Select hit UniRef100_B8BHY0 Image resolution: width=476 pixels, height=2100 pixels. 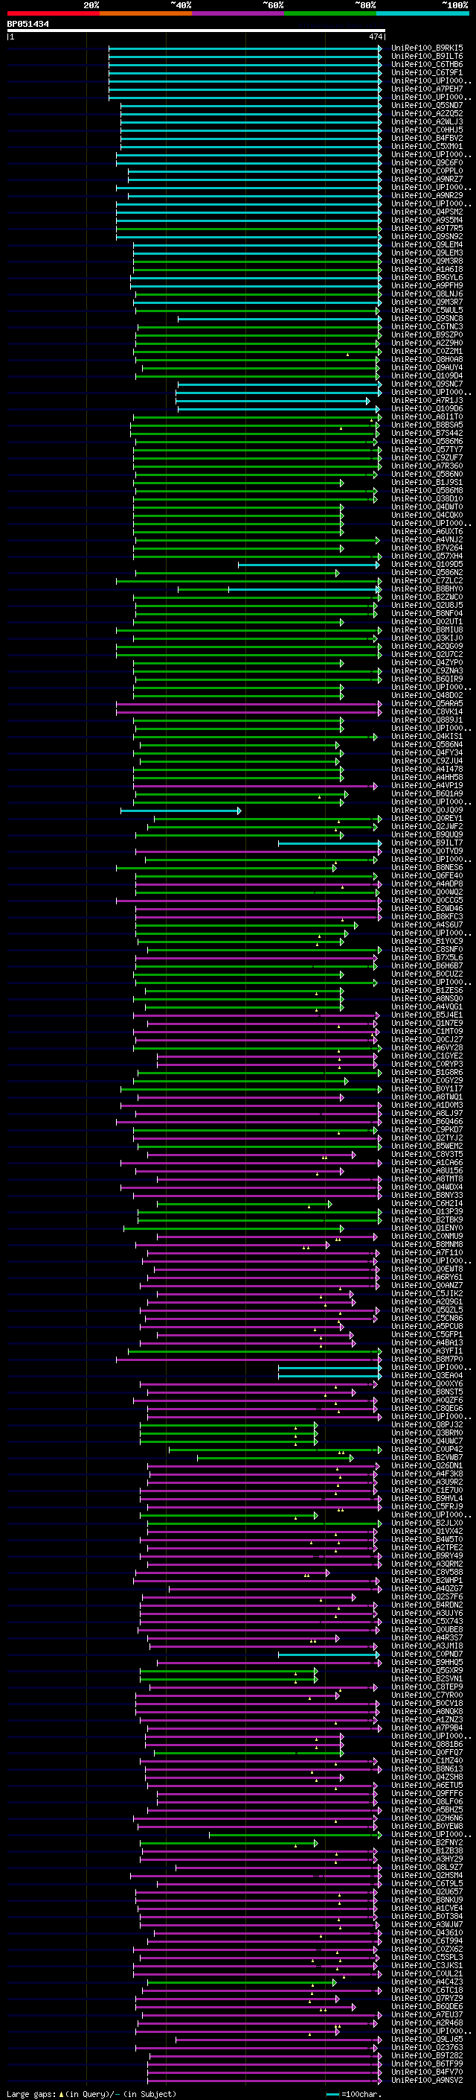[x=427, y=589]
